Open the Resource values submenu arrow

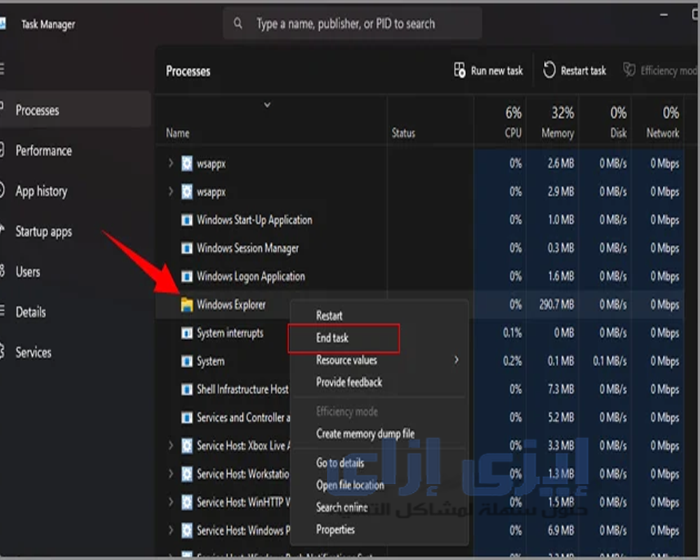coord(456,360)
